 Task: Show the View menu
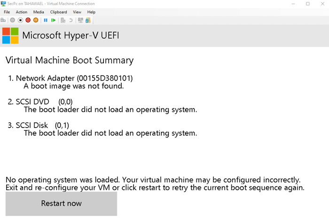coord(77,12)
